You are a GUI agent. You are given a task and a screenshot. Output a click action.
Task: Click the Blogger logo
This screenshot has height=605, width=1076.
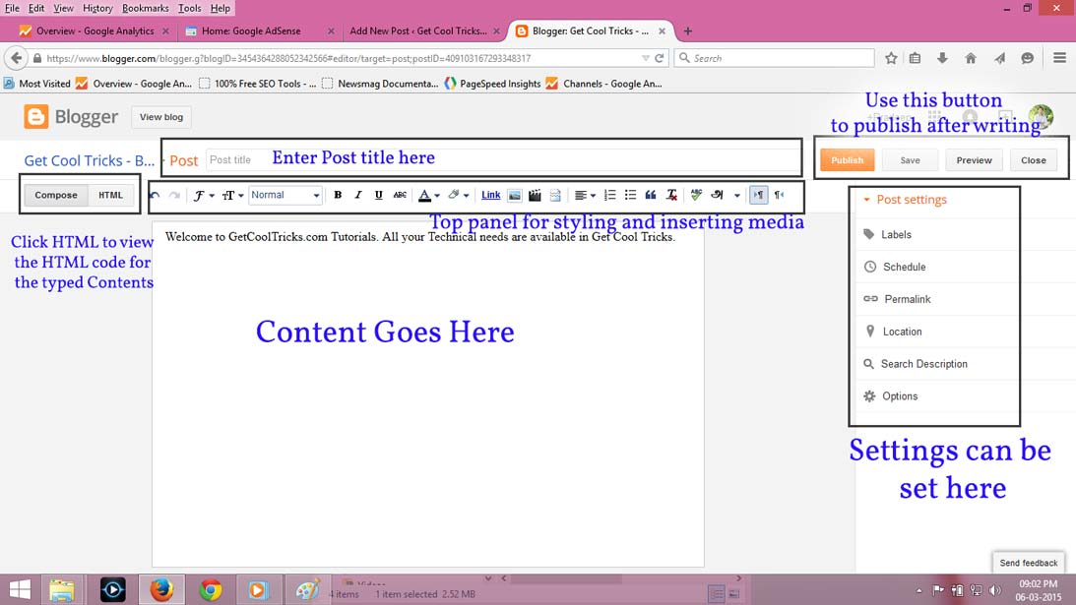tap(71, 117)
